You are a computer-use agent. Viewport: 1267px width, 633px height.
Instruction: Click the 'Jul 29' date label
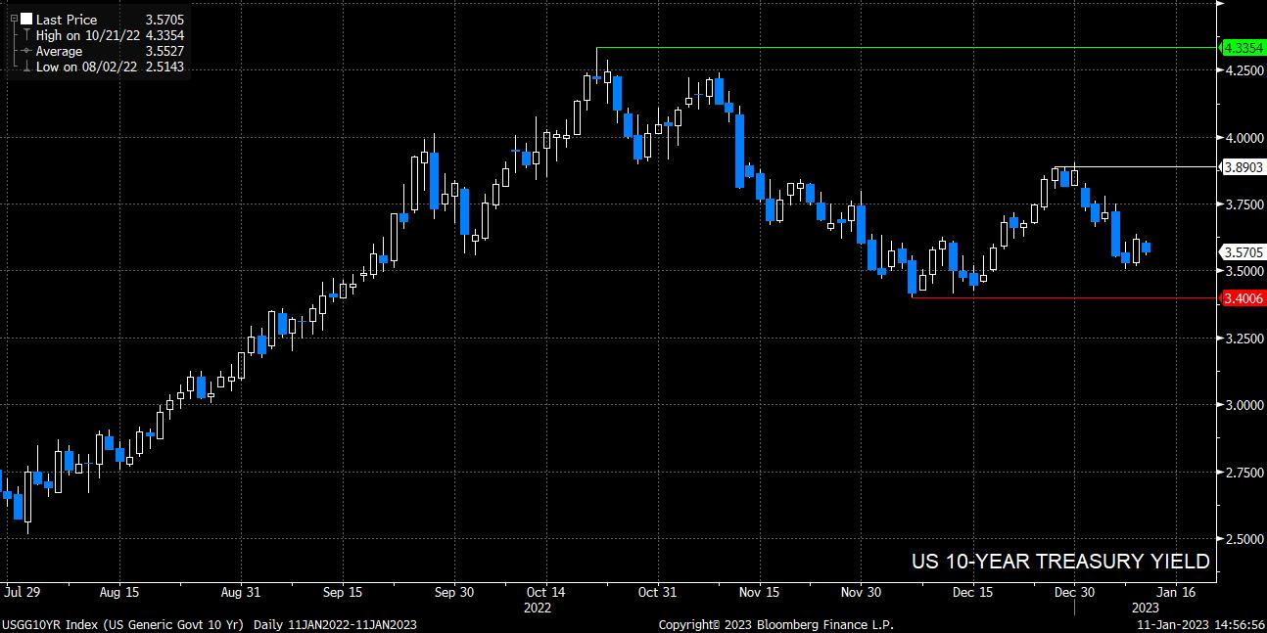click(x=23, y=592)
